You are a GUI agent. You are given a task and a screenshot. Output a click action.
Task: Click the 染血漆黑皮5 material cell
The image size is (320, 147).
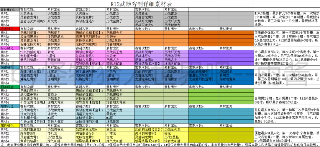click(33, 36)
